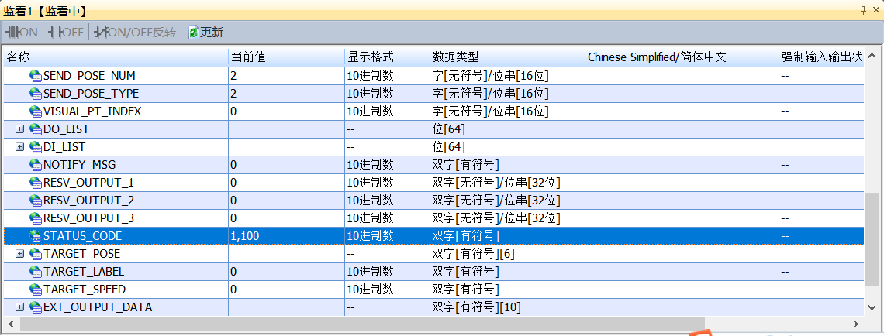884x336 pixels.
Task: Click the DI_LIST variable icon
Action: (36, 147)
